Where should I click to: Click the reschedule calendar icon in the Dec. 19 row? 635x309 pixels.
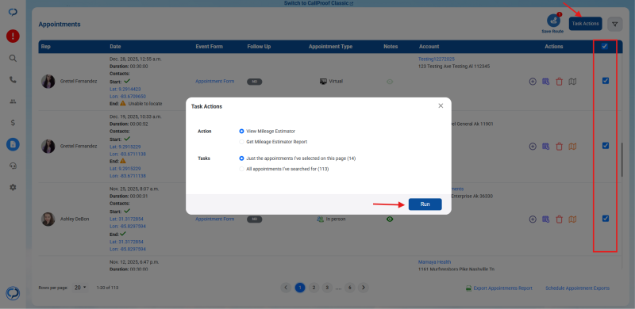546,147
